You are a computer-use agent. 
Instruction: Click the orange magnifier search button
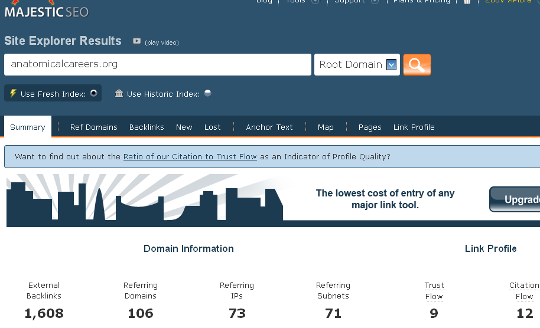click(x=417, y=65)
